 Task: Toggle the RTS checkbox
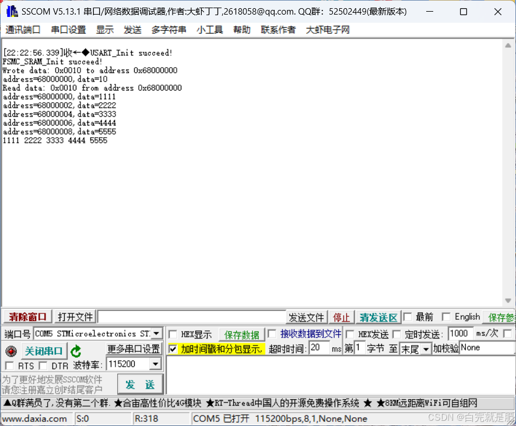tap(9, 366)
